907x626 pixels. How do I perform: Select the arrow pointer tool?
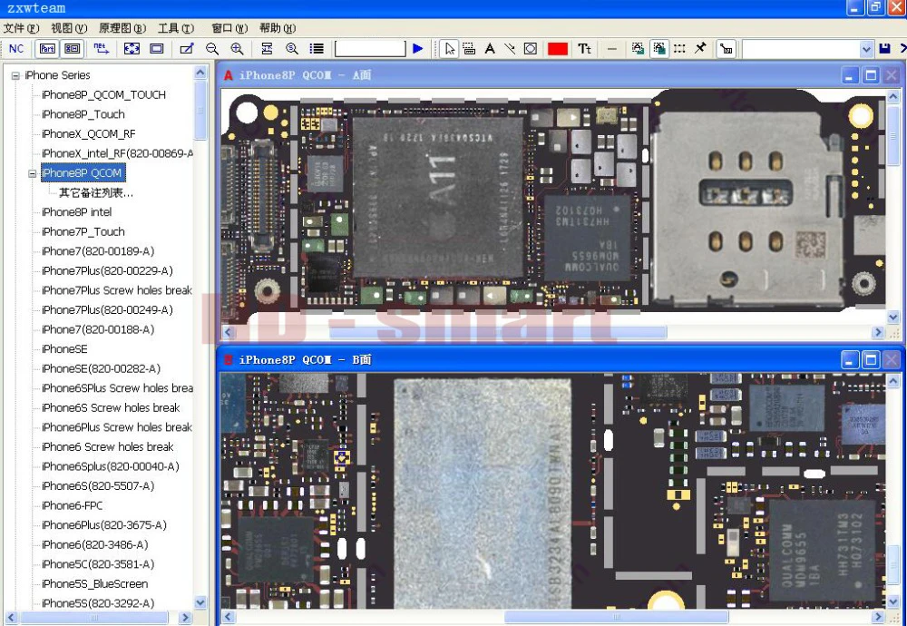(x=449, y=49)
